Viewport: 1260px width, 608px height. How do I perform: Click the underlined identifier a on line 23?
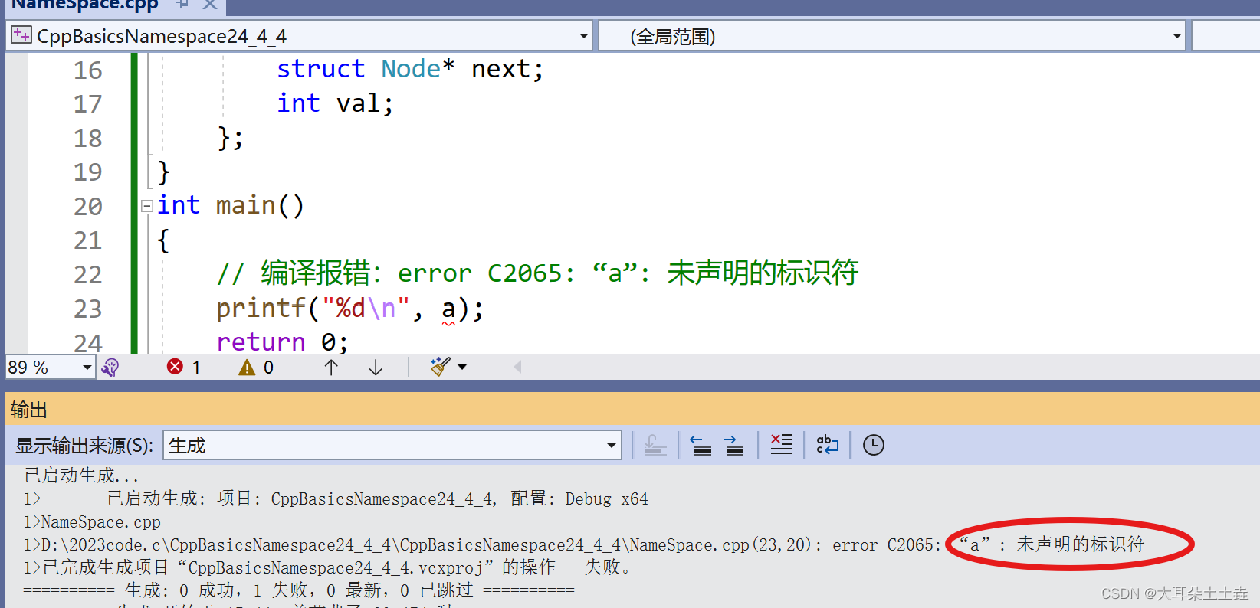point(448,309)
